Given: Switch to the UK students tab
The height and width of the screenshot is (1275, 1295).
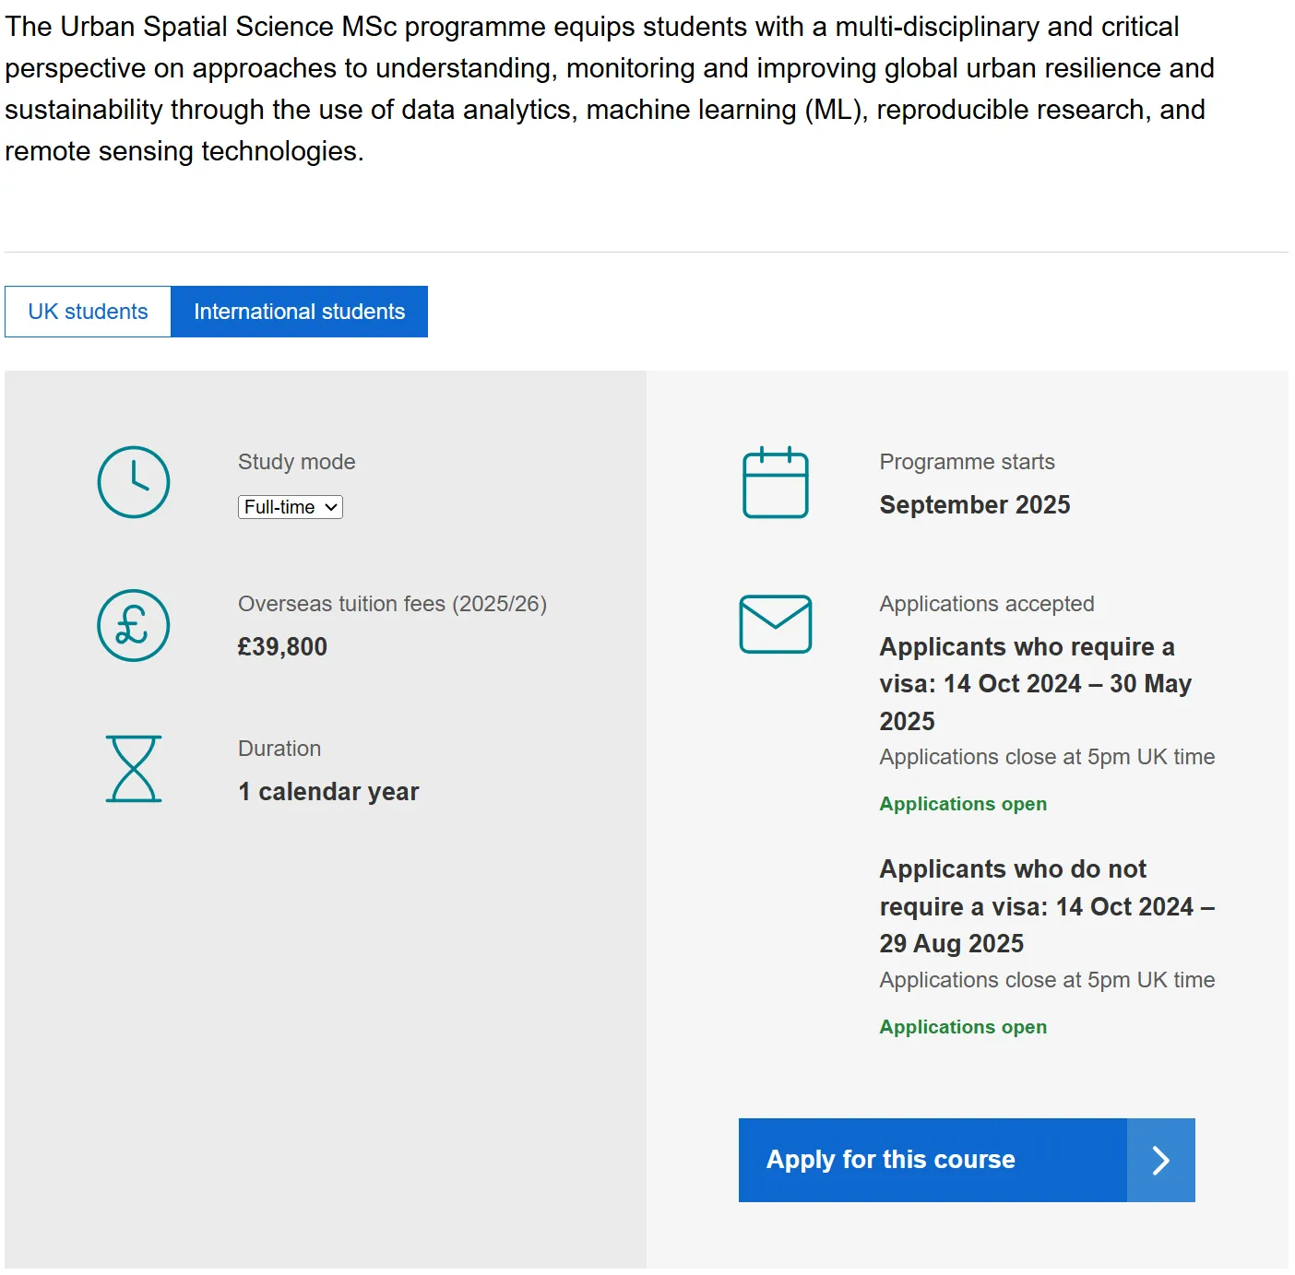Looking at the screenshot, I should point(88,312).
